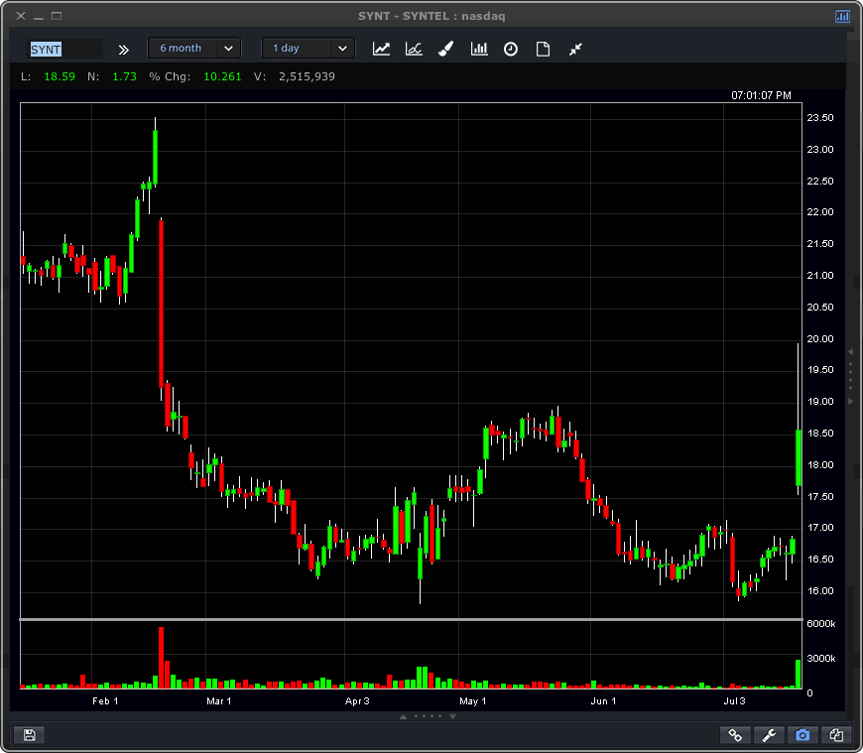Click the line chart type icon

coord(381,49)
